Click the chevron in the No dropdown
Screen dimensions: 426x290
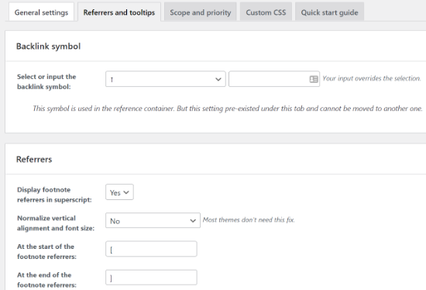193,221
